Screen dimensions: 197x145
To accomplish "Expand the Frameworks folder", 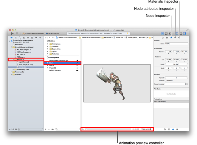I will pos(11,72).
